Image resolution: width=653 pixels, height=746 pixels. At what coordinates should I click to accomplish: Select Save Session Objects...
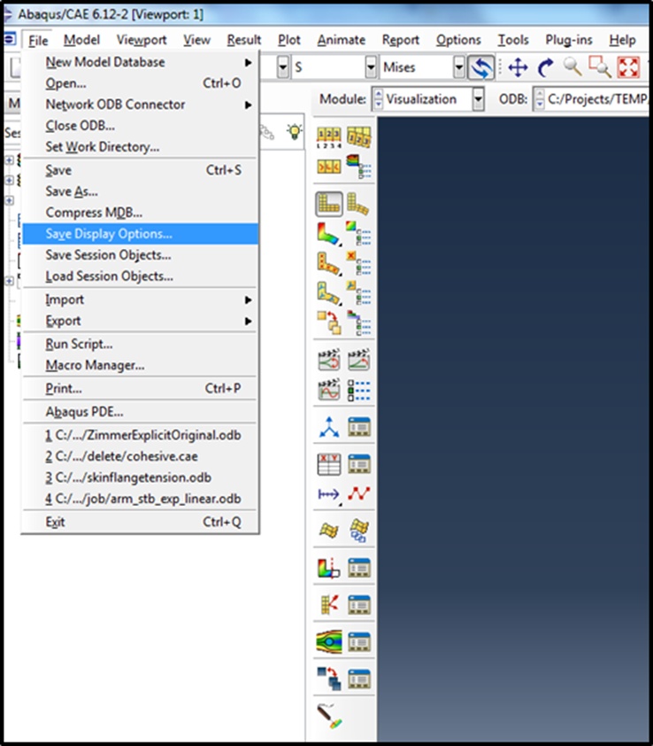point(141,255)
